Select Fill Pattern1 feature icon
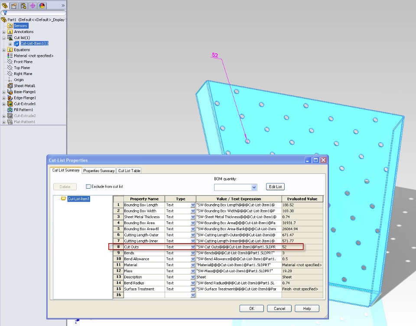Image resolution: width=416 pixels, height=326 pixels. [x=10, y=110]
